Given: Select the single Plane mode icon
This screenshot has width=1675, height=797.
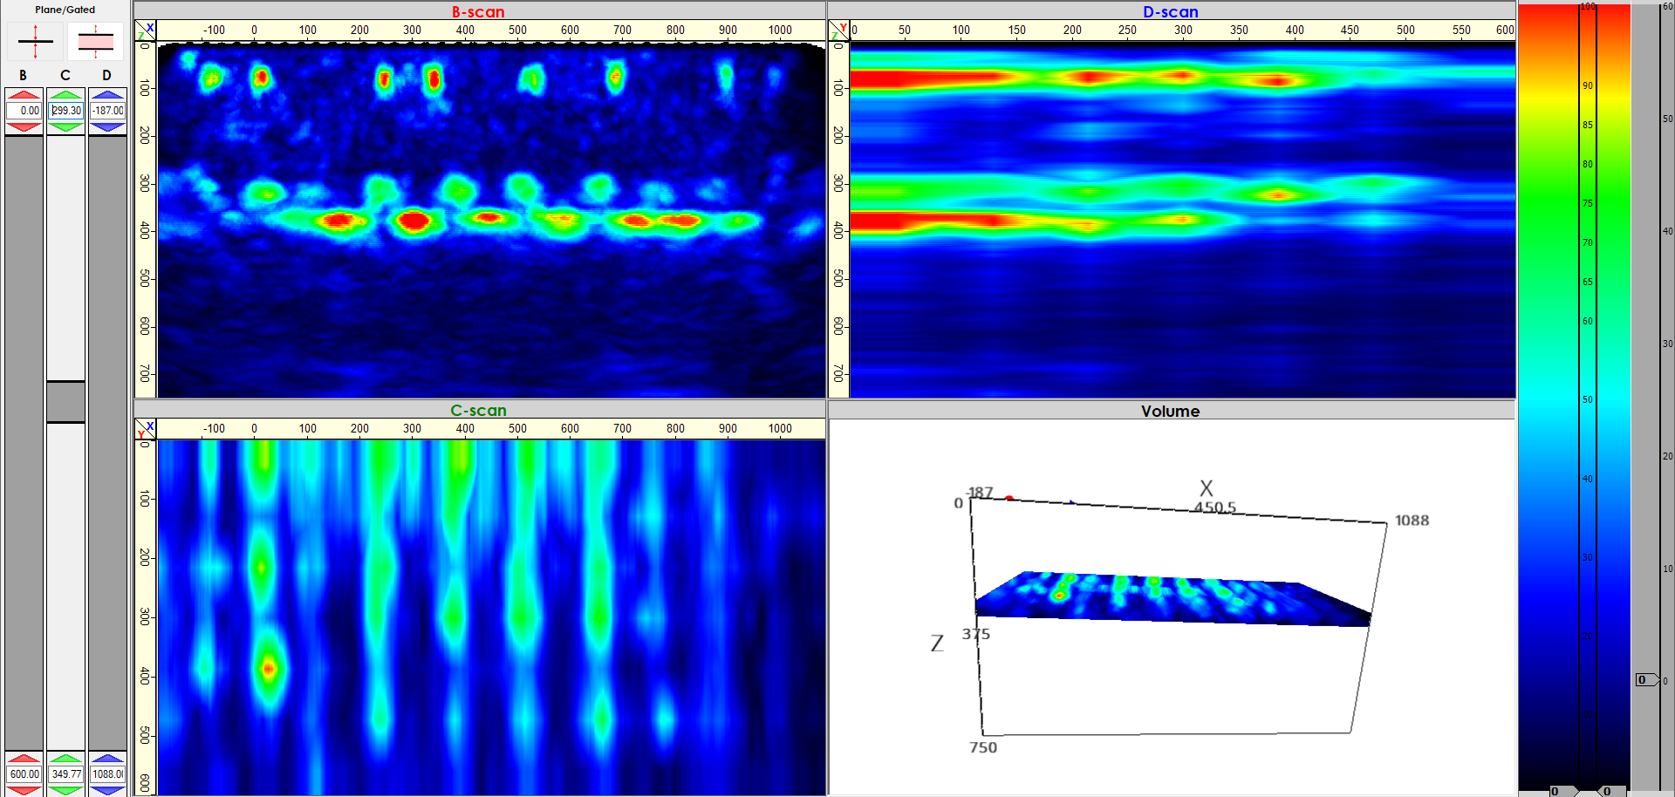Looking at the screenshot, I should [x=35, y=41].
